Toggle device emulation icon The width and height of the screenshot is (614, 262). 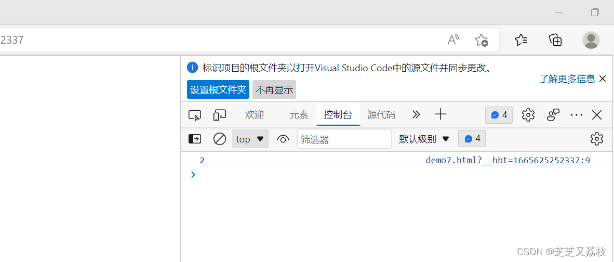220,115
